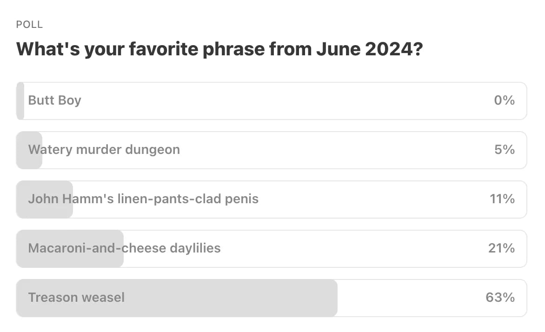Click the word "dungeon" in second option
545x332 pixels.
click(153, 150)
